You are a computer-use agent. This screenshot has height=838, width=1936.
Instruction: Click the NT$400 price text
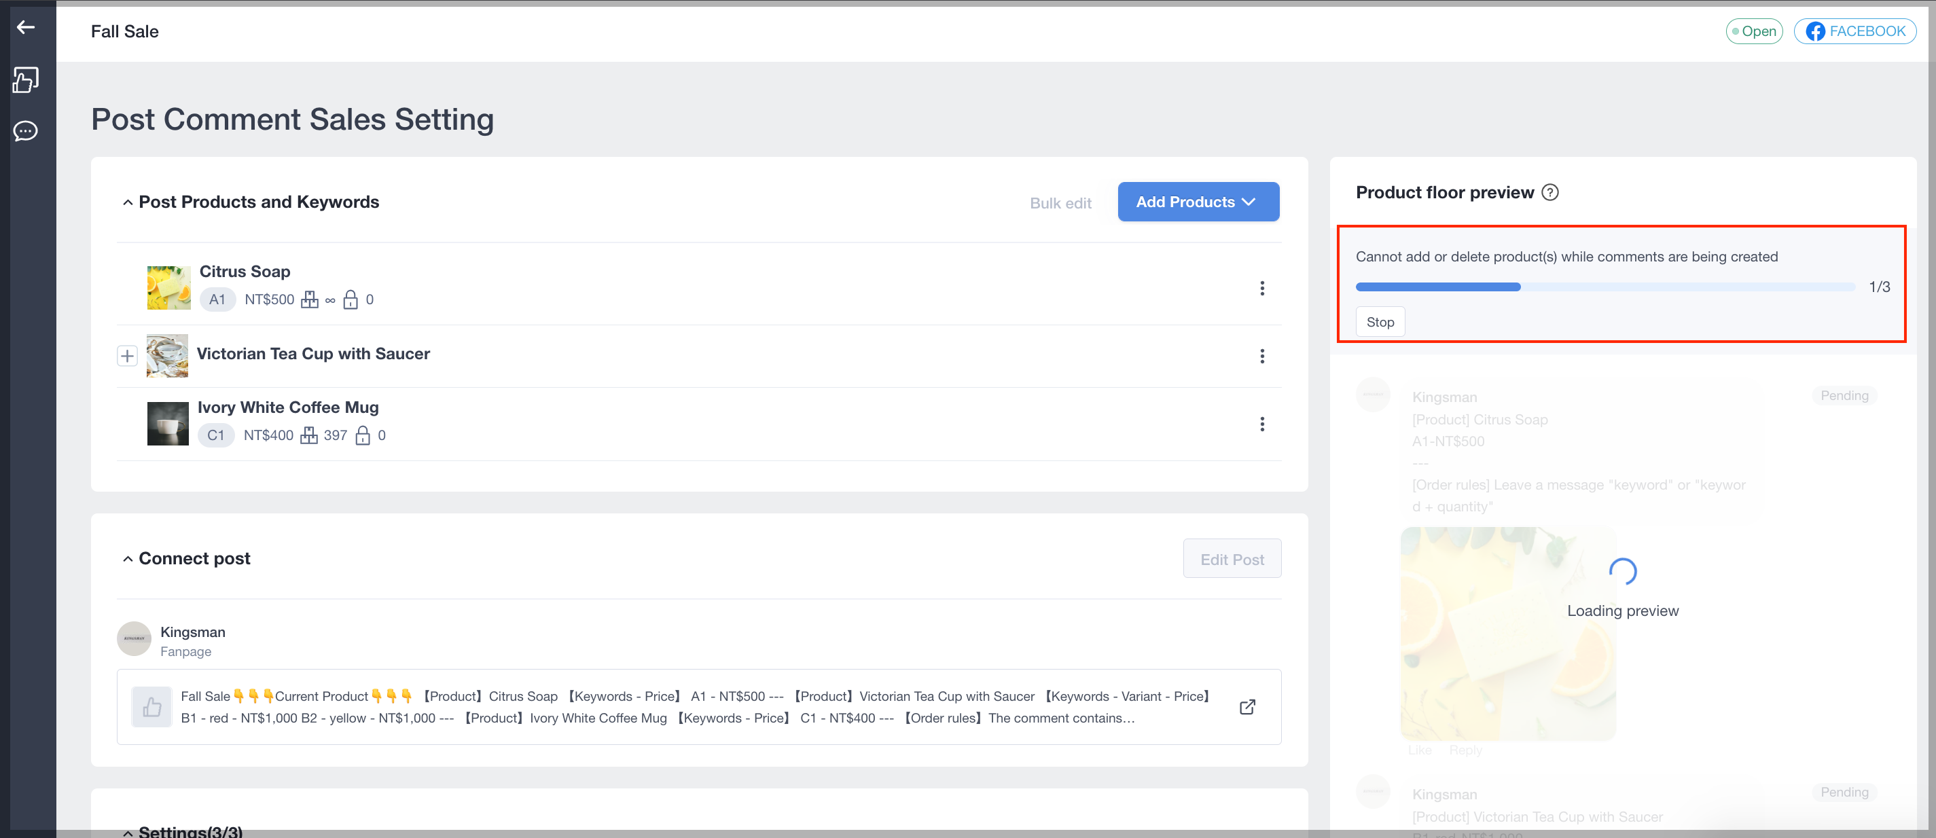pos(268,436)
